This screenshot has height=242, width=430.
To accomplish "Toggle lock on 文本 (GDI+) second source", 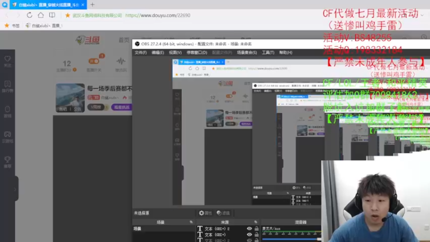I will [256, 234].
